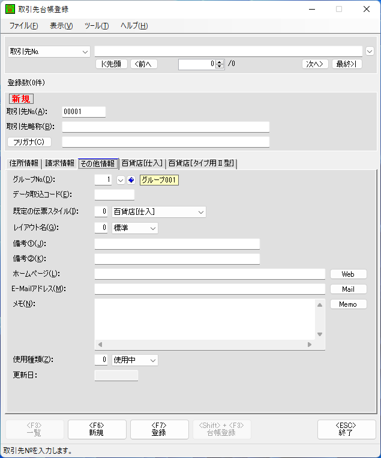
Task: Click inside the メモ(N) text area
Action: (205, 319)
